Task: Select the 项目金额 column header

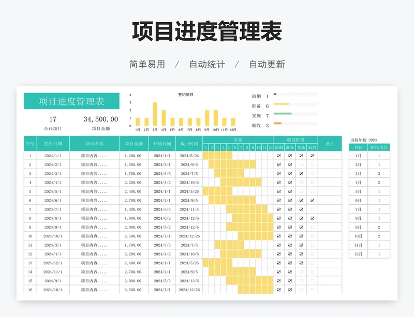Action: (134, 144)
